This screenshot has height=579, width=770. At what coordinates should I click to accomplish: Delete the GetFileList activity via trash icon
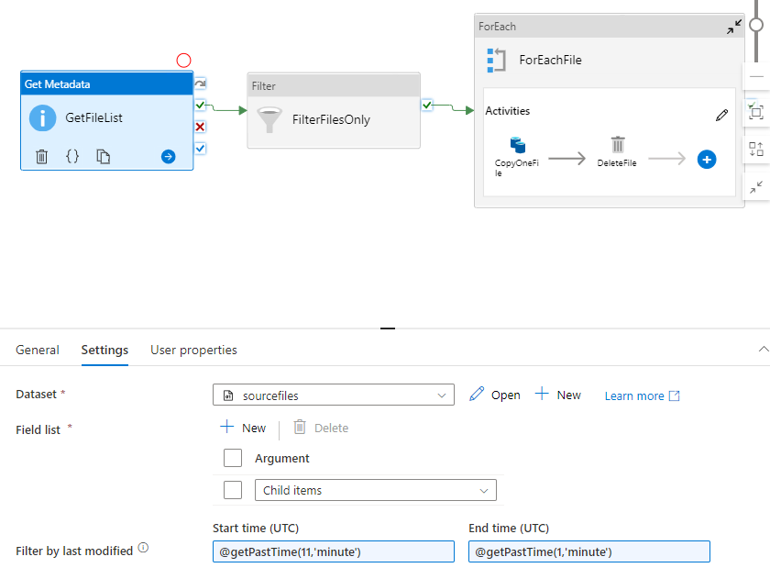[x=41, y=157]
